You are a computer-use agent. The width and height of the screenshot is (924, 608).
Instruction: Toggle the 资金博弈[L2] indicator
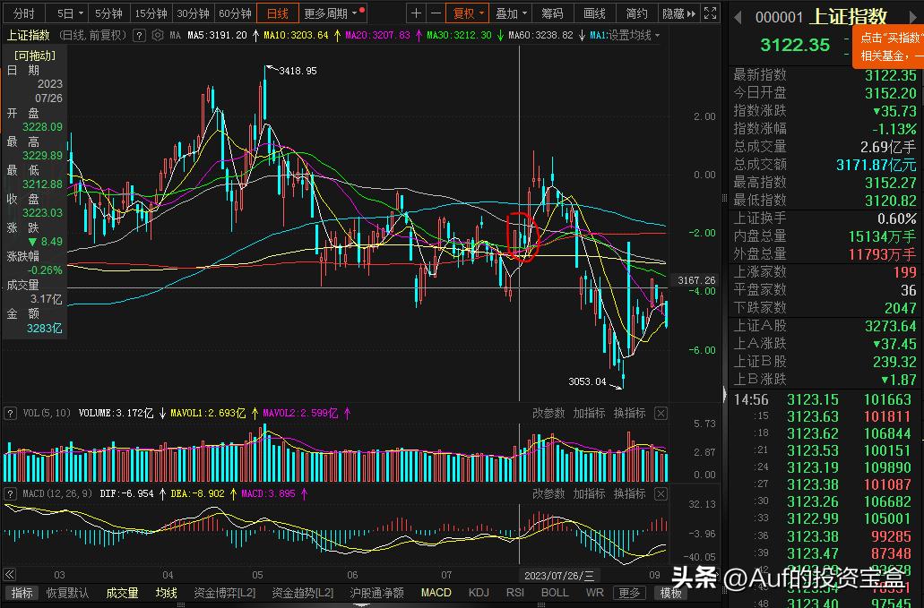(225, 593)
